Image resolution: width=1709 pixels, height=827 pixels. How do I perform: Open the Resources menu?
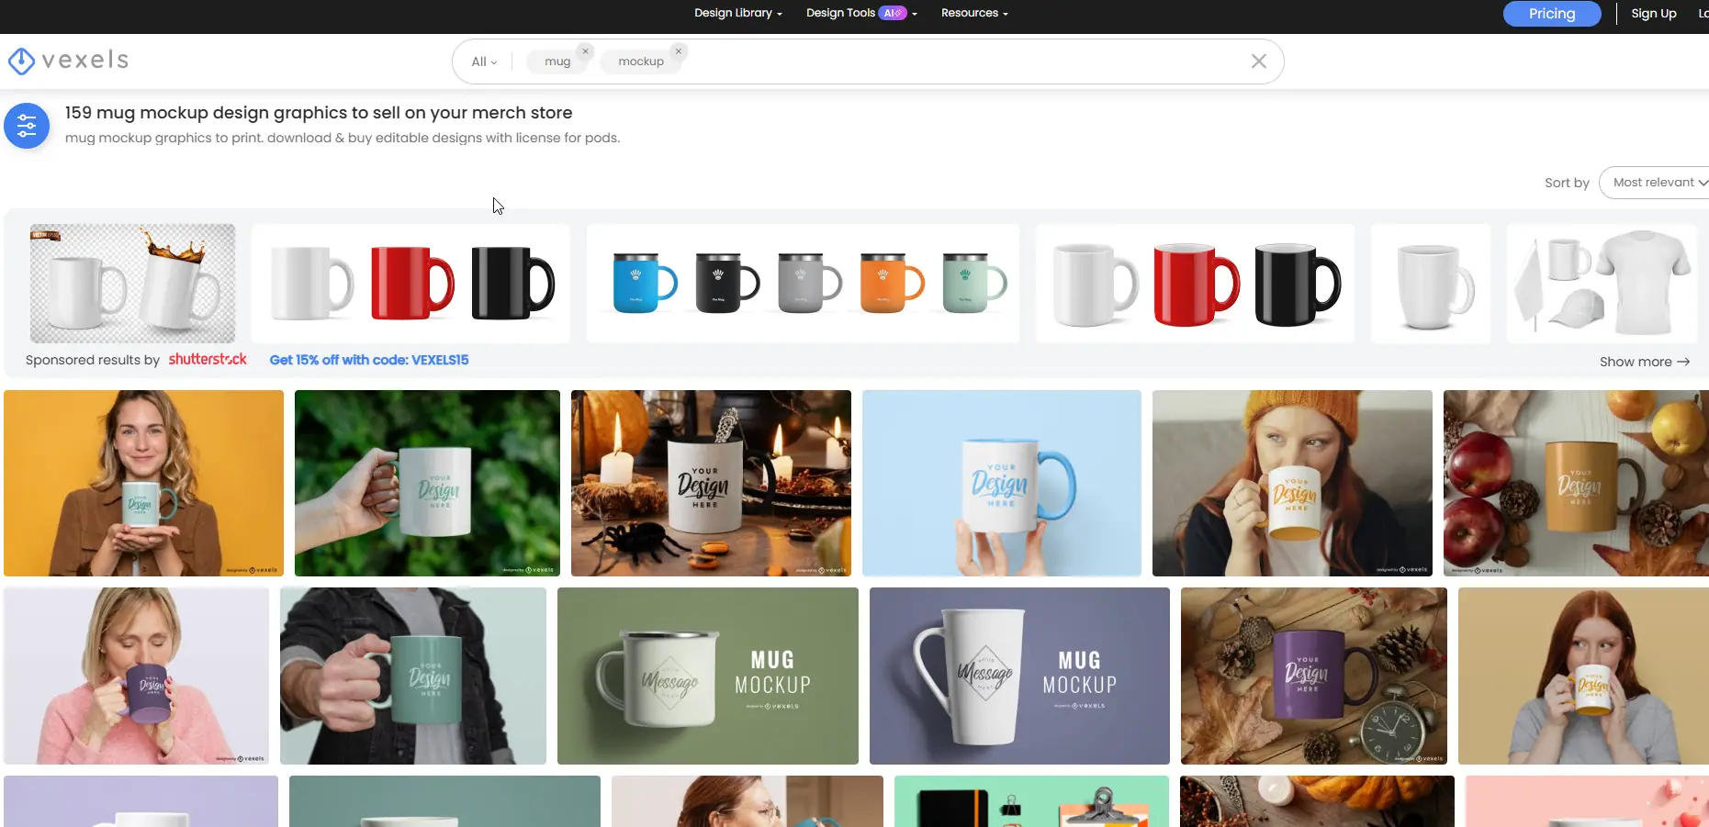coord(973,13)
